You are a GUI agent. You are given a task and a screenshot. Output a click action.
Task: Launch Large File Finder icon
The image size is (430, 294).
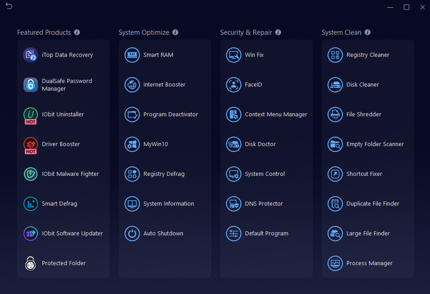click(335, 234)
